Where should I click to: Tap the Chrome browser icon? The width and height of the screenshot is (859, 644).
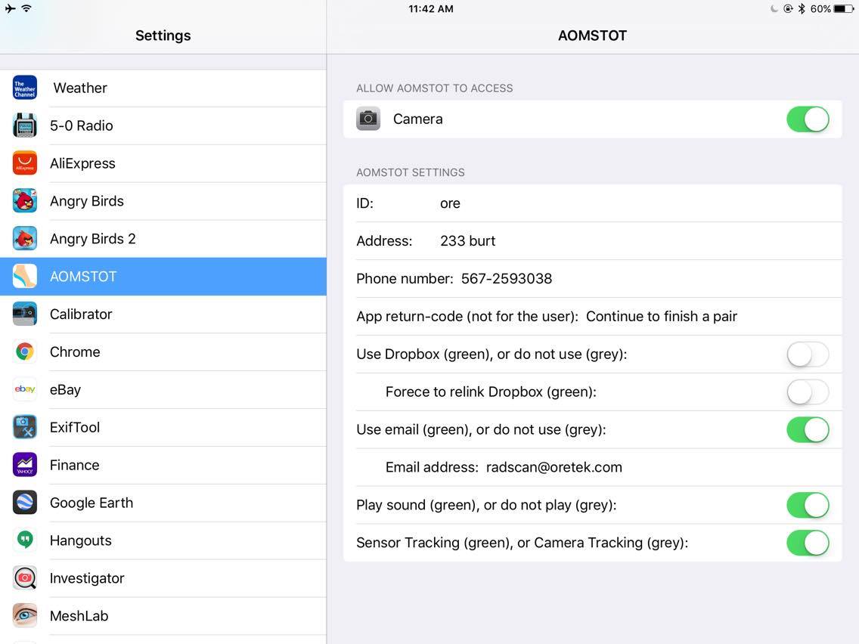click(x=25, y=352)
